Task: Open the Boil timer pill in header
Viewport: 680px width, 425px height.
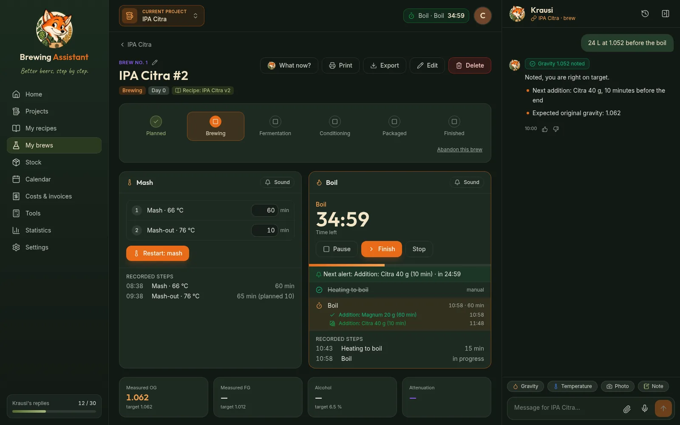Action: [x=436, y=16]
